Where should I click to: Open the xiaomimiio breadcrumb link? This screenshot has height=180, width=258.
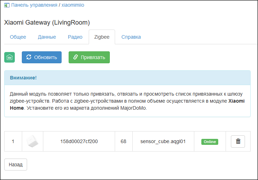(73, 5)
